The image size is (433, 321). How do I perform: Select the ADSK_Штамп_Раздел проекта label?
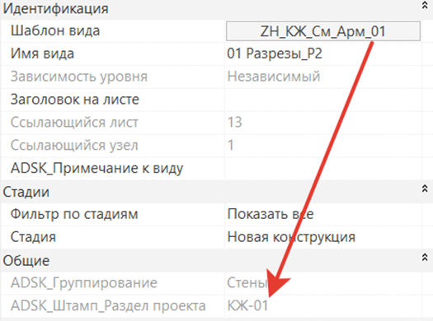tap(108, 306)
